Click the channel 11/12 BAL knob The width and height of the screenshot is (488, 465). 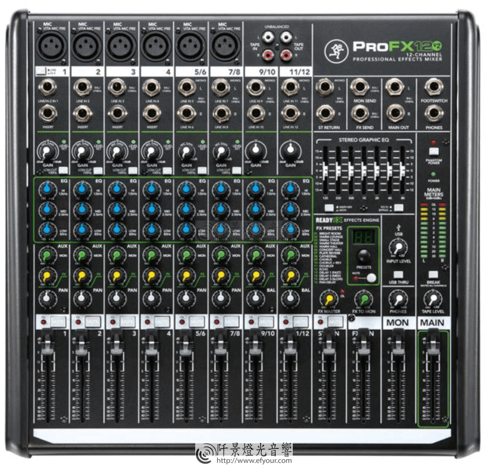click(290, 298)
